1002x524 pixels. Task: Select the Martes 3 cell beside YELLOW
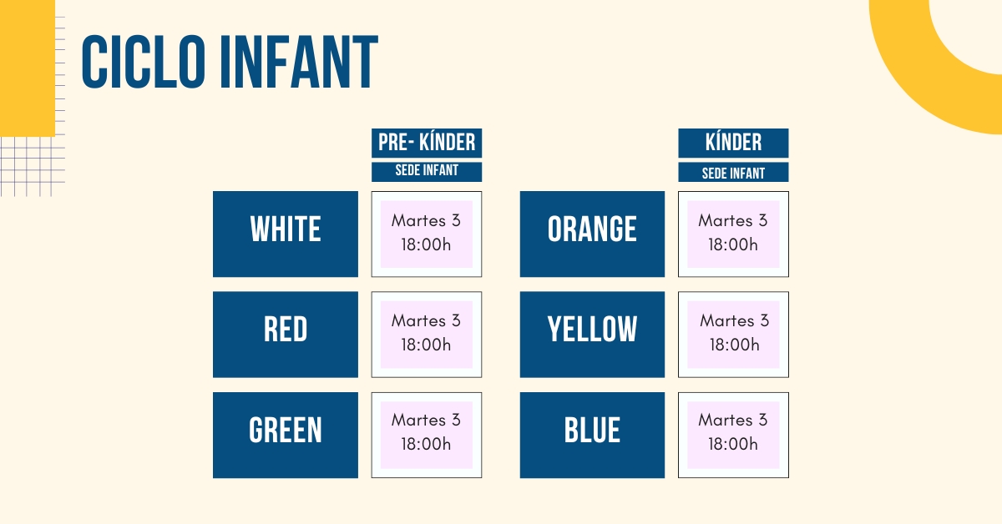click(x=733, y=334)
